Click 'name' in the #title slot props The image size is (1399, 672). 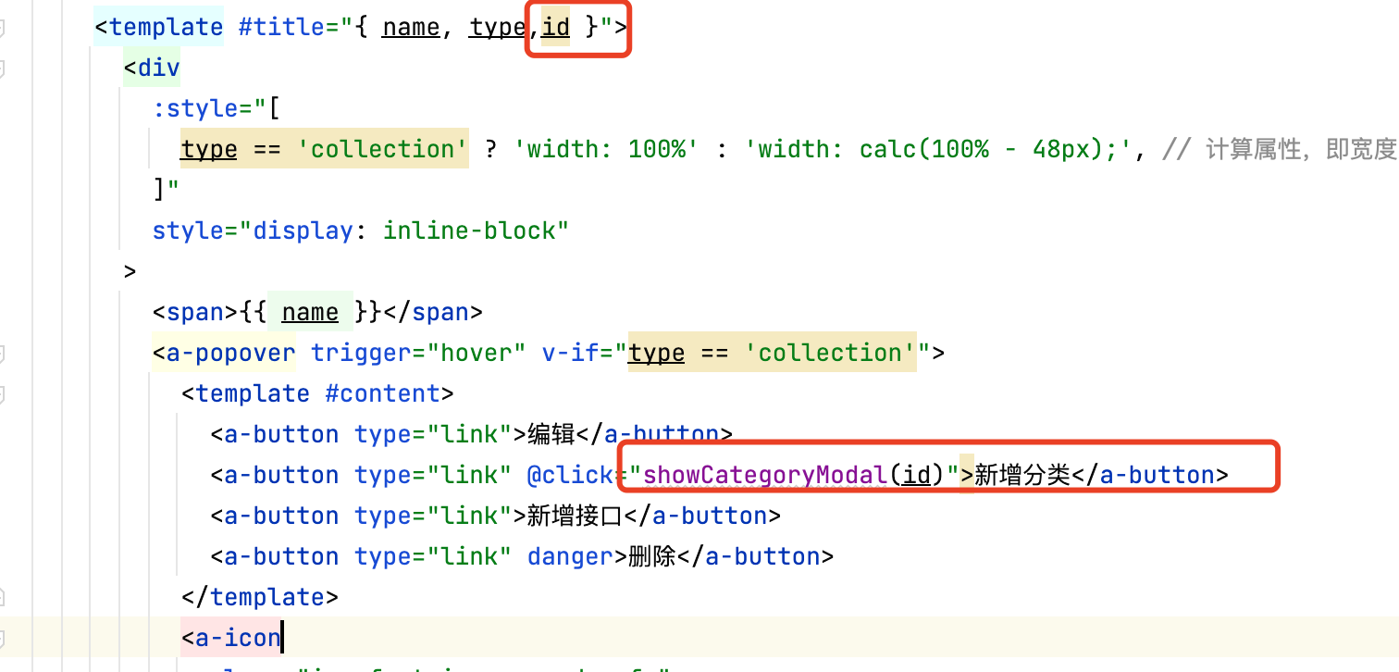tap(411, 28)
